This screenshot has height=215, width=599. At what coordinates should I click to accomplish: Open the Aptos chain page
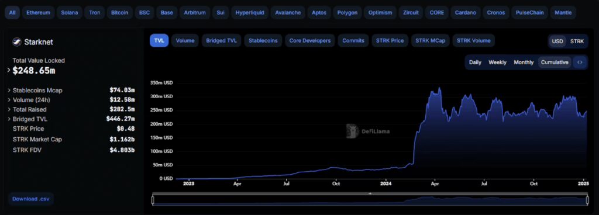coord(319,13)
